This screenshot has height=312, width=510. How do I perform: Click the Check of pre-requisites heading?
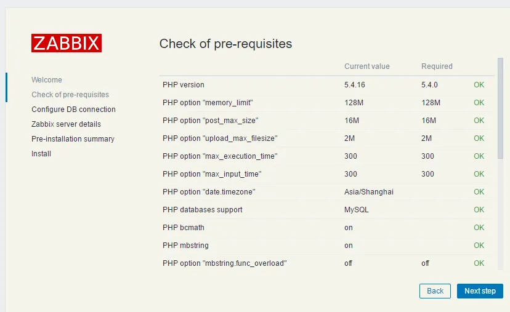pyautogui.click(x=225, y=44)
